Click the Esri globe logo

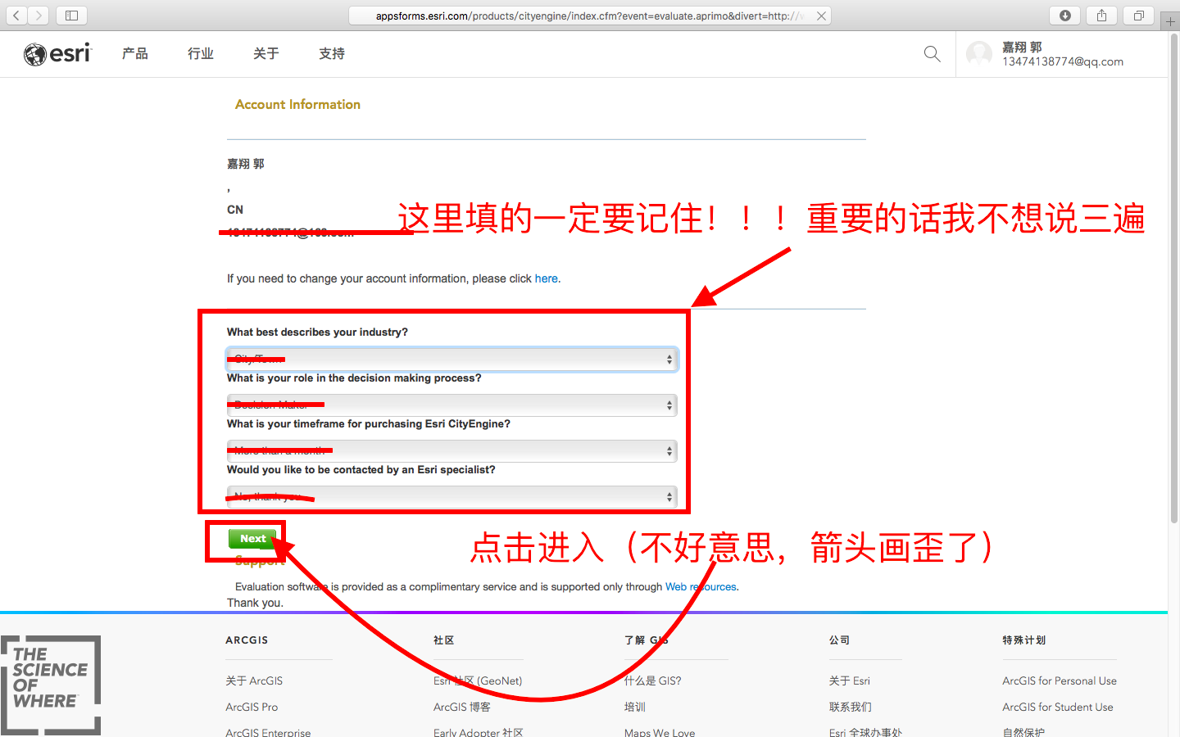coord(57,54)
